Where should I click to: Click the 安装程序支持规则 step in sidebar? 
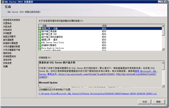click(x=12, y=20)
